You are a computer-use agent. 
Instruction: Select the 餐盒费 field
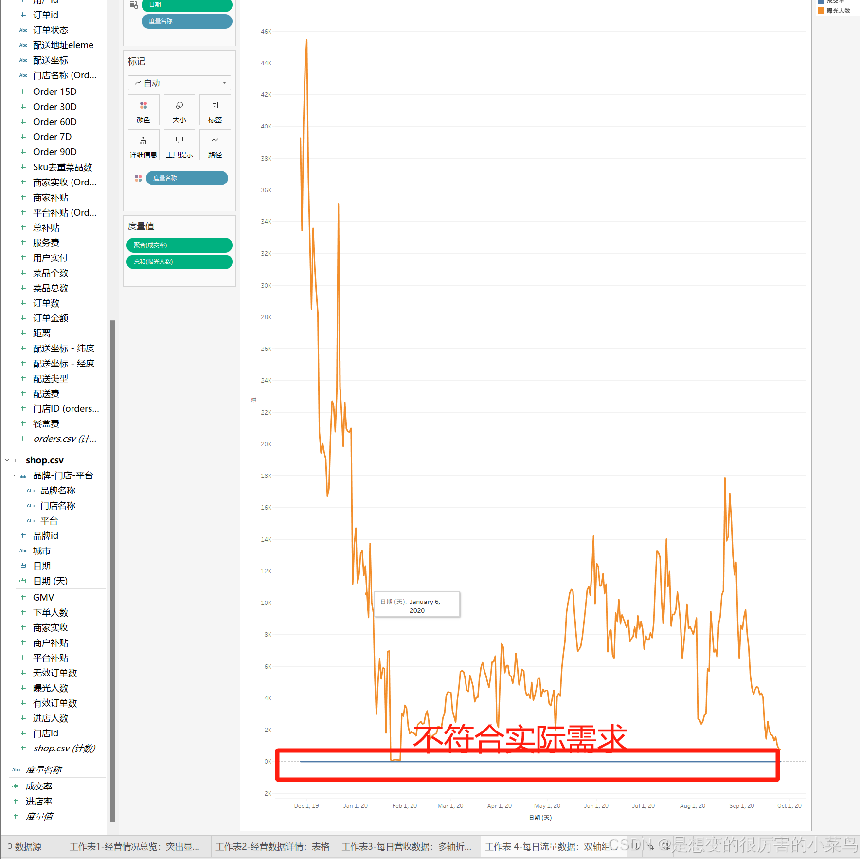pos(46,424)
